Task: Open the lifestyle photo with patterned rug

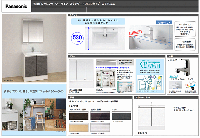Action: [56, 114]
